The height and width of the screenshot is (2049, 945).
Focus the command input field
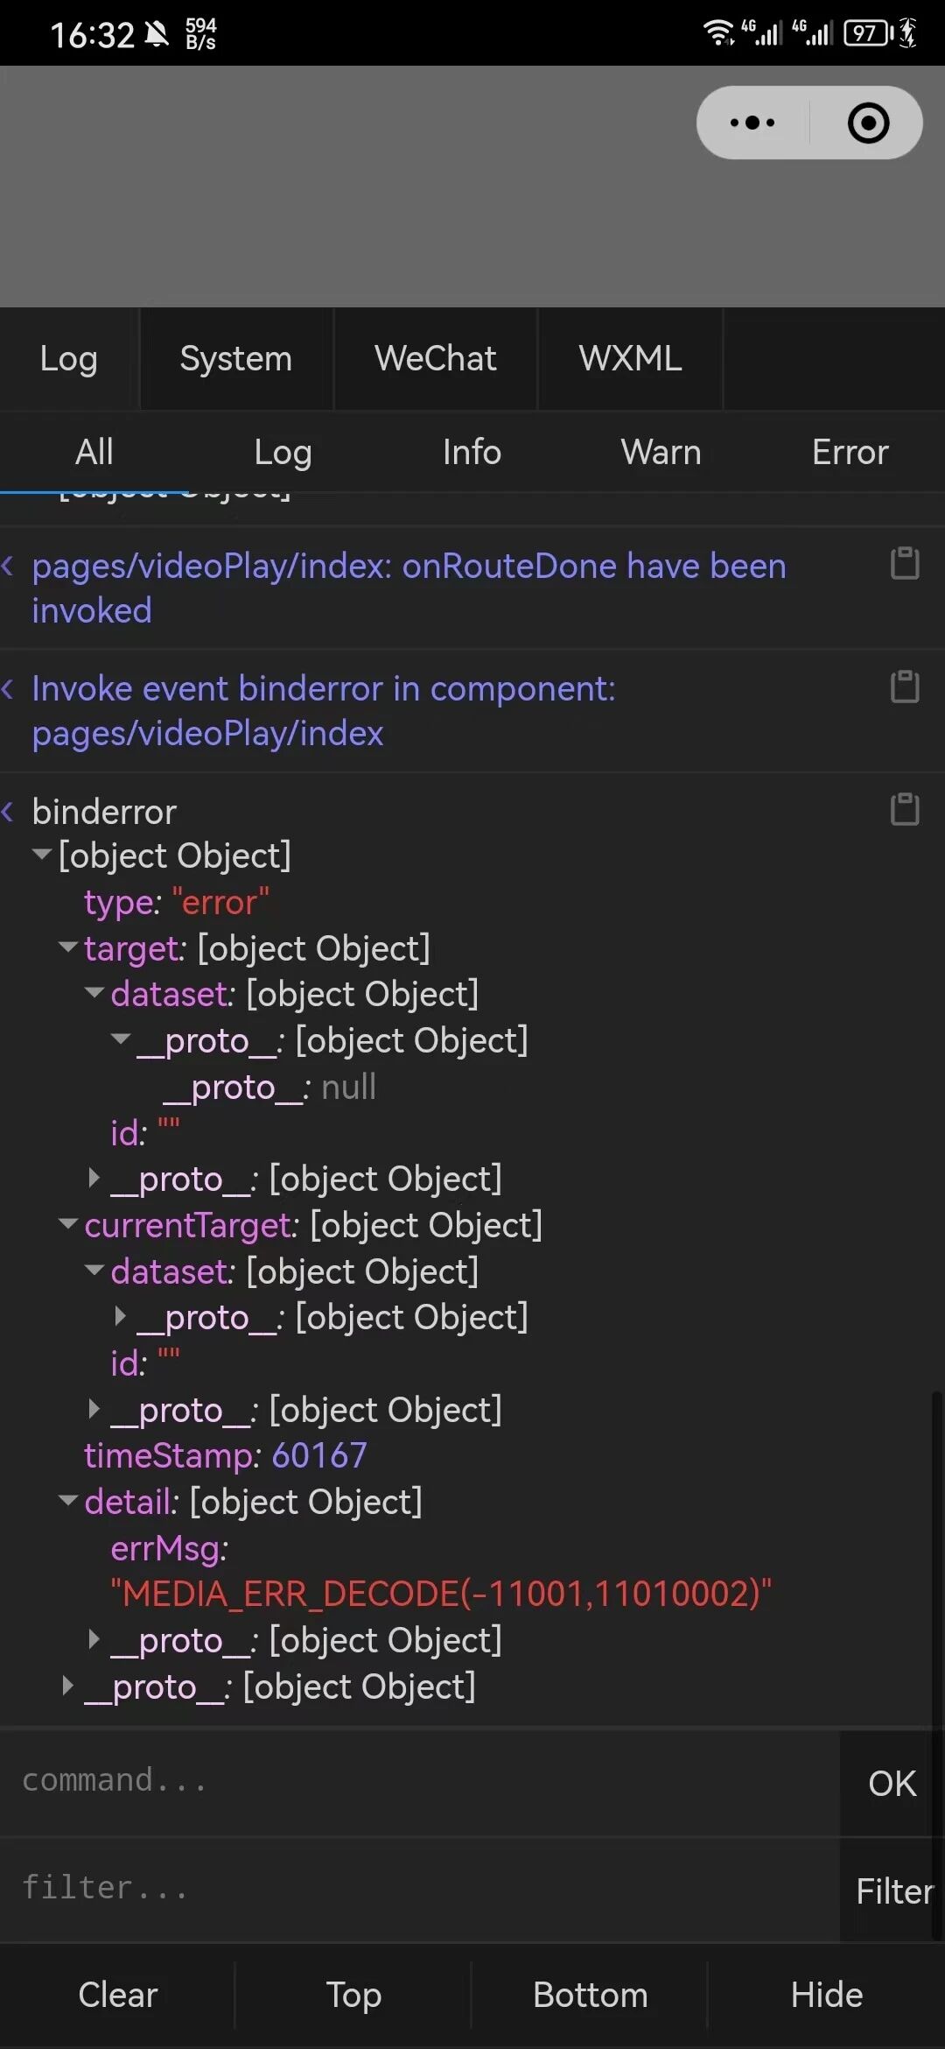420,1781
